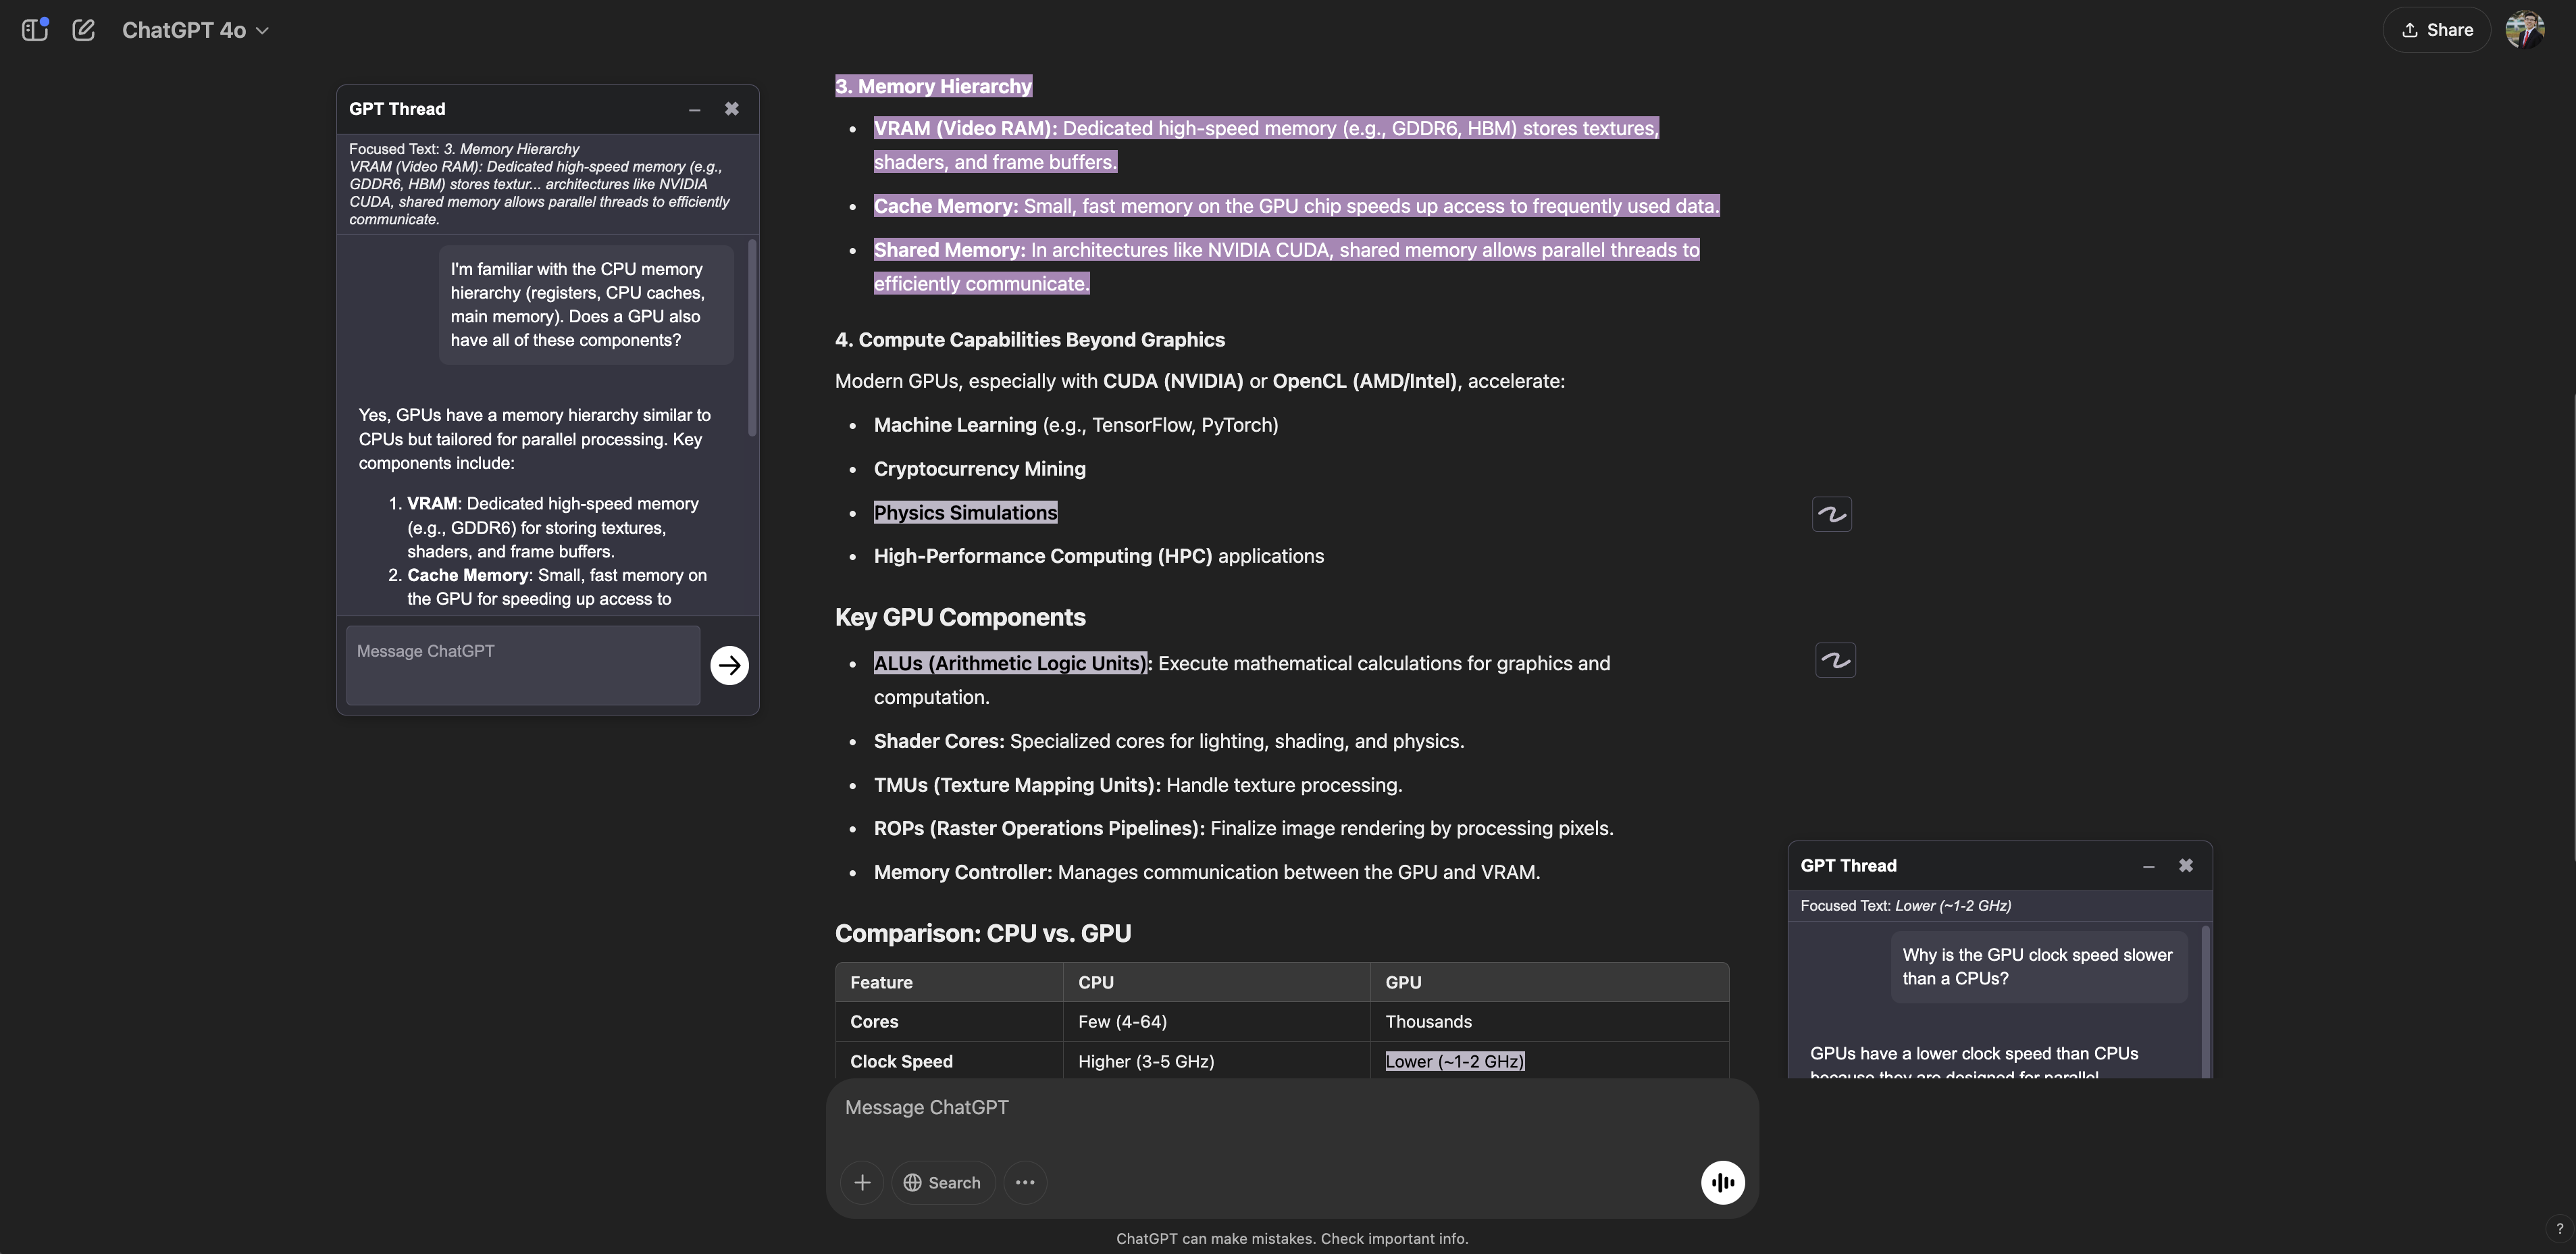Open the help question mark button
The width and height of the screenshot is (2576, 1254).
(x=2559, y=1229)
